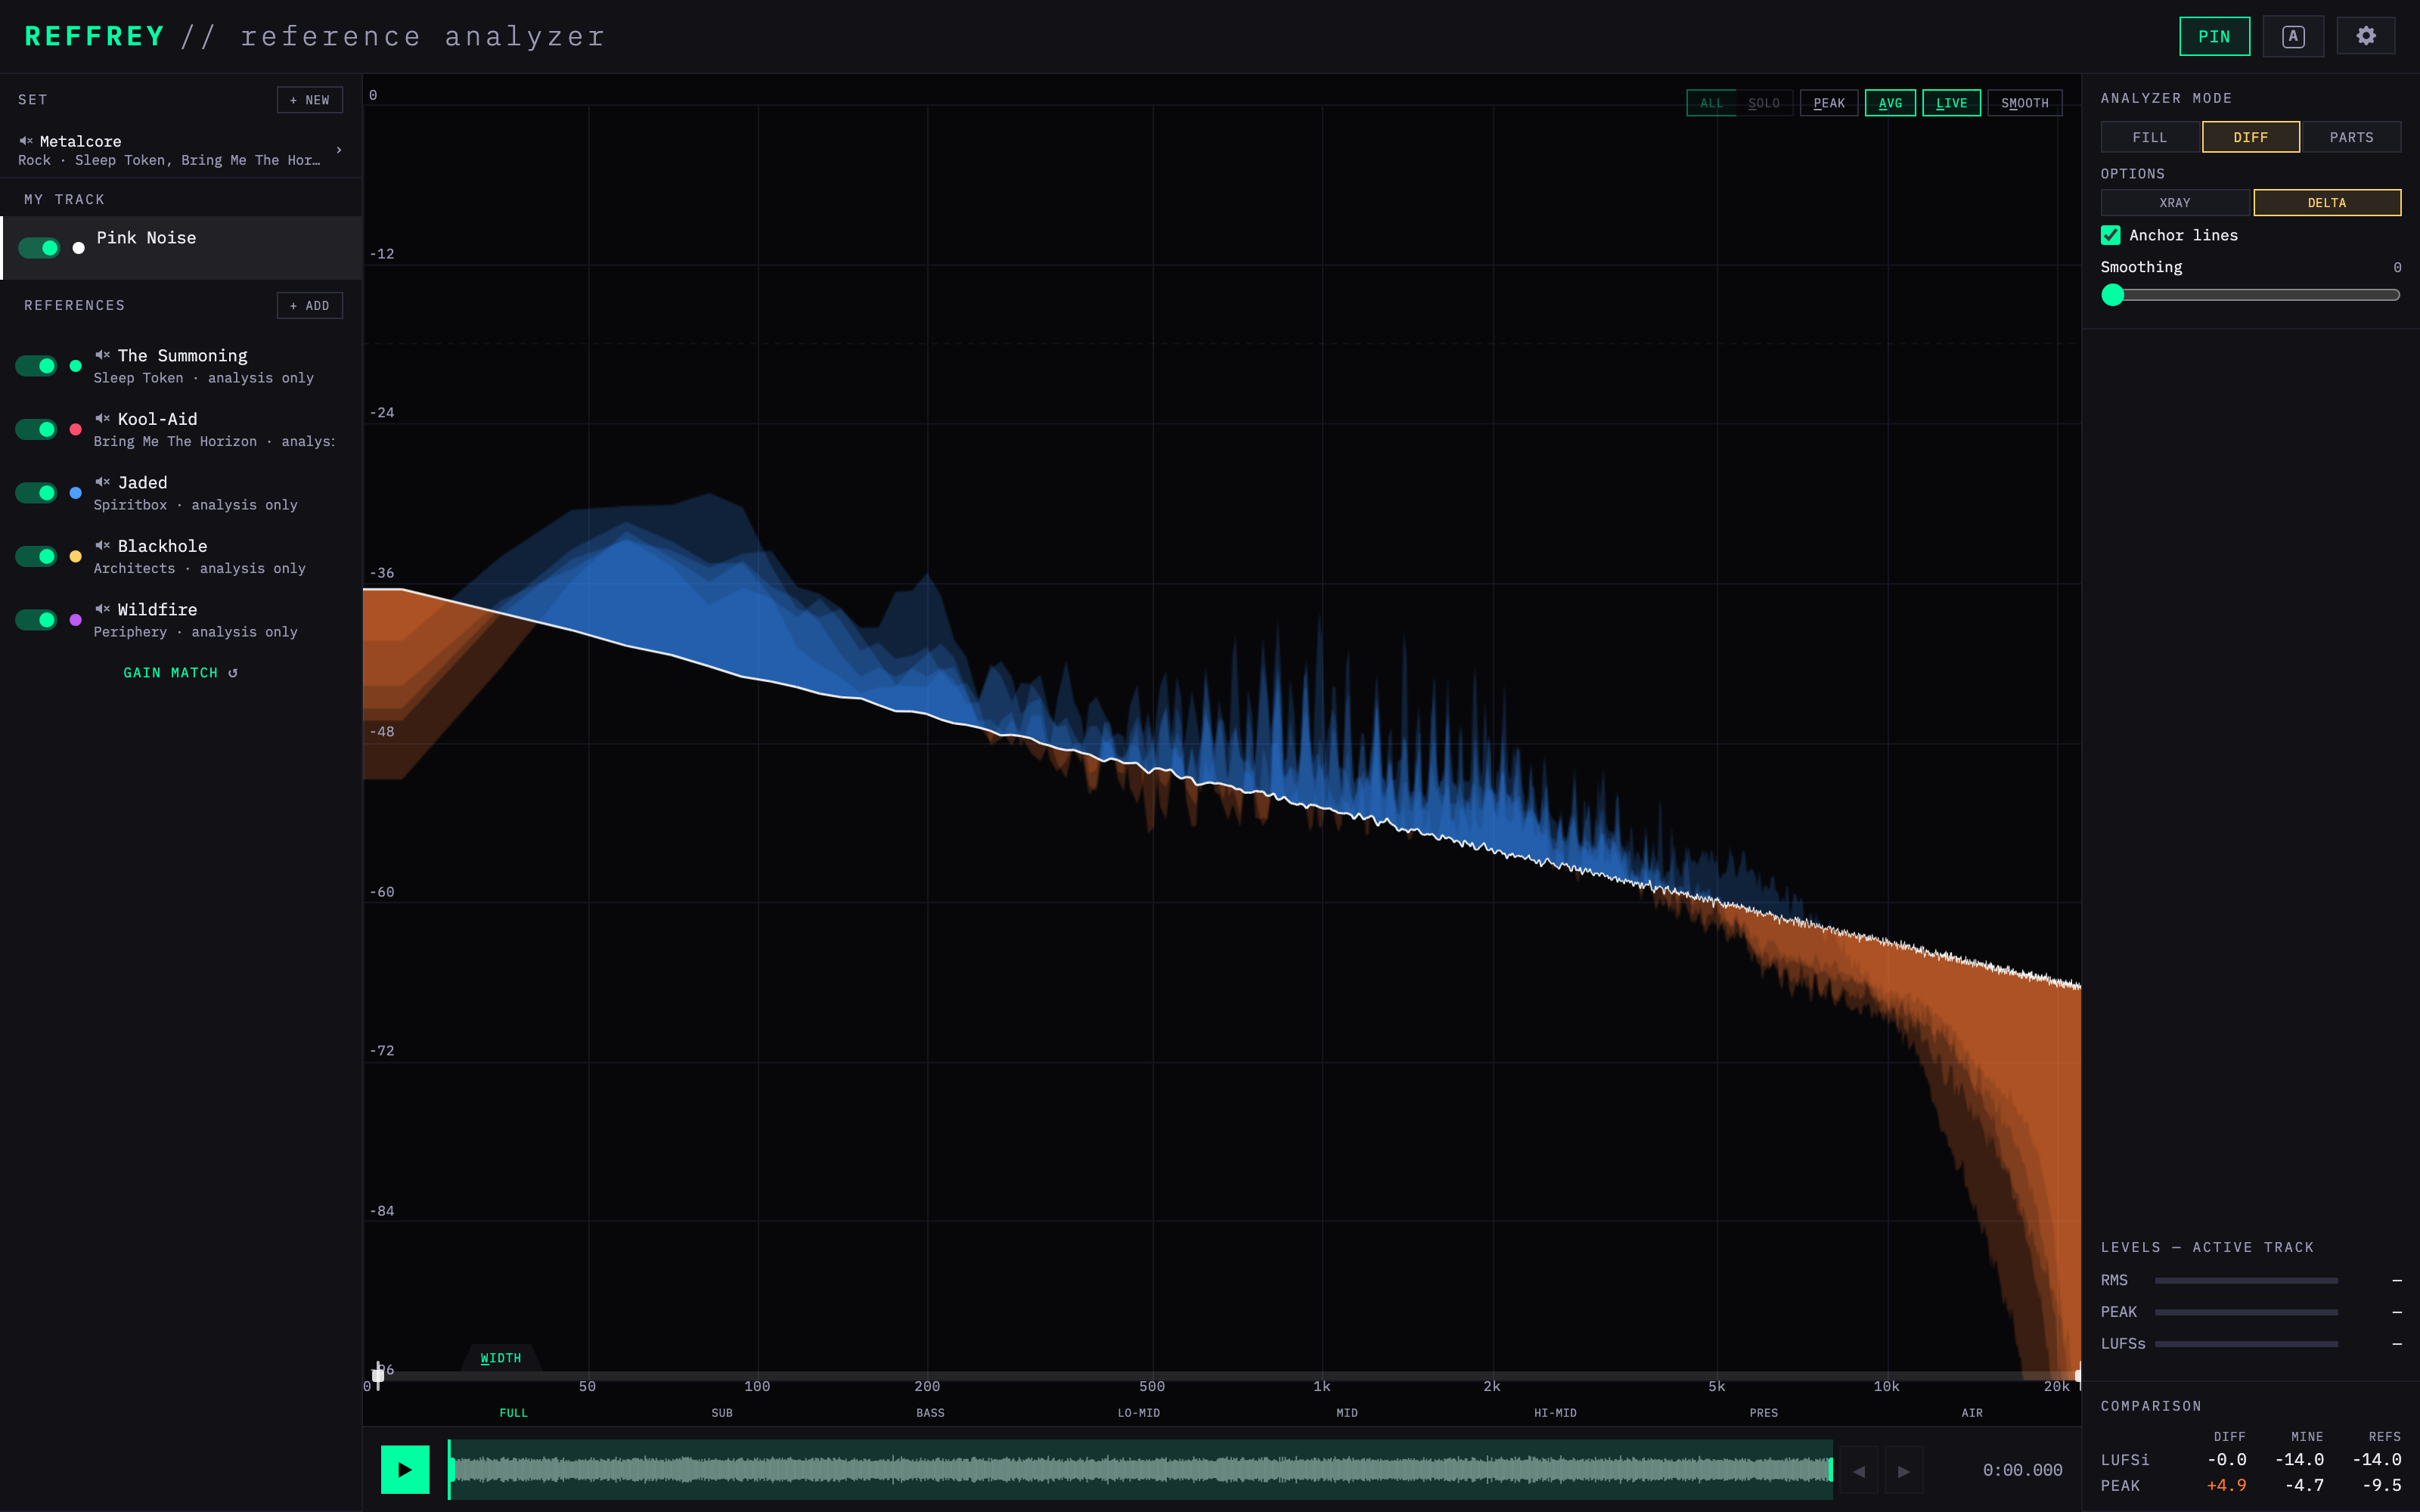Image resolution: width=2420 pixels, height=1512 pixels.
Task: Play the track with the green play button
Action: click(x=405, y=1469)
